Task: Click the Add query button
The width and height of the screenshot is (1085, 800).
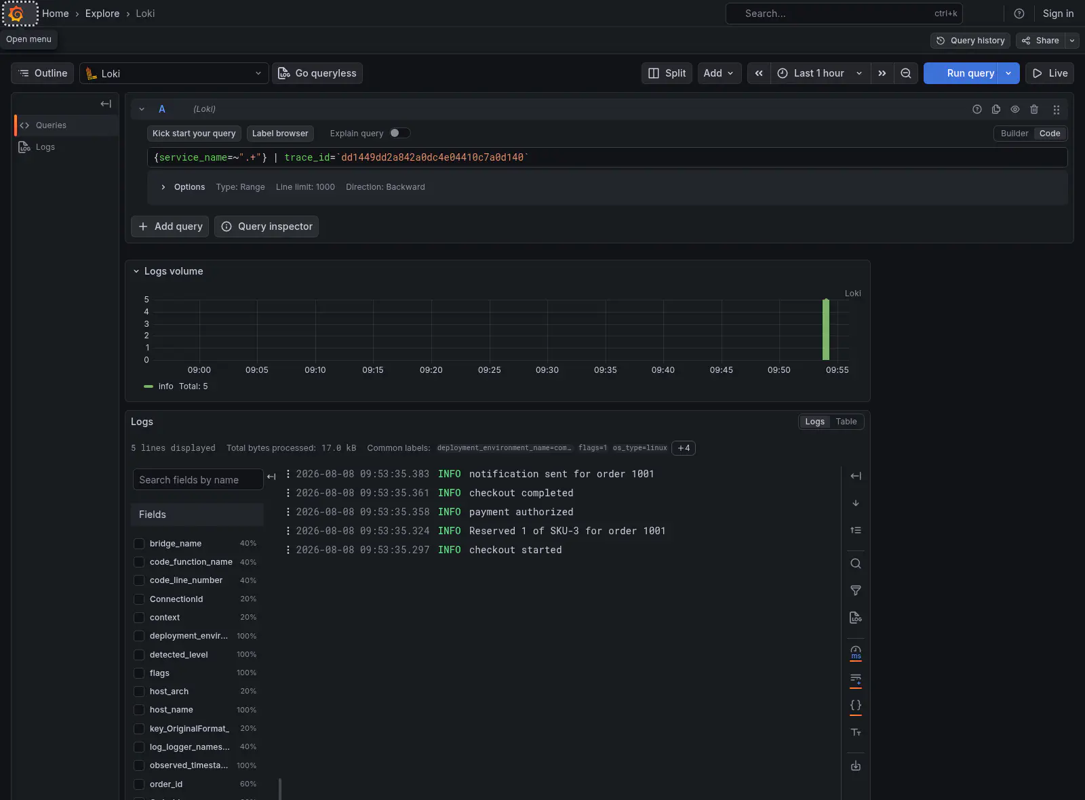Action: (170, 226)
